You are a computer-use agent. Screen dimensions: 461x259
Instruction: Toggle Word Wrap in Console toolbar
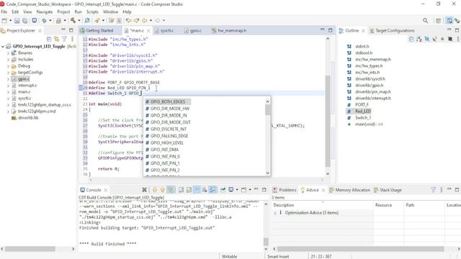coord(197,190)
